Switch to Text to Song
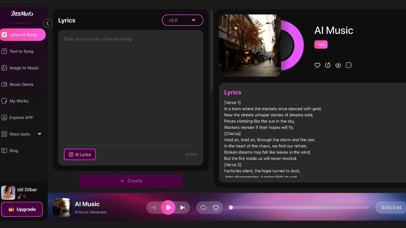 (x=20, y=51)
